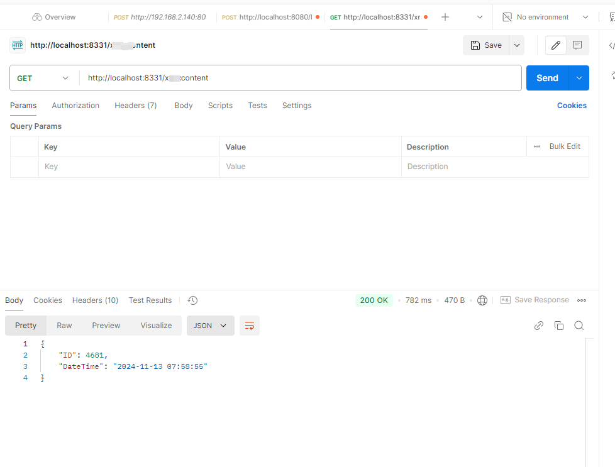
Task: Focus the request URL input field
Action: click(x=300, y=78)
